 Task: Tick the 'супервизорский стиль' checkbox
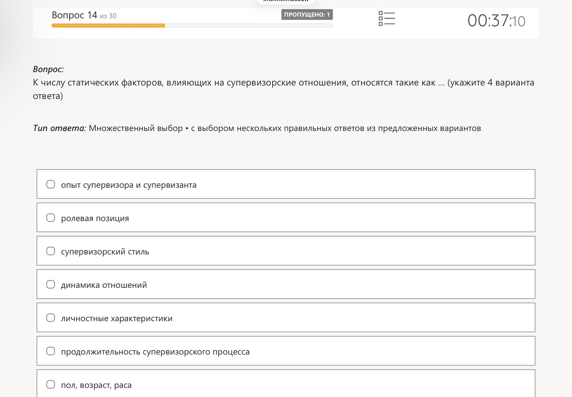tap(51, 251)
